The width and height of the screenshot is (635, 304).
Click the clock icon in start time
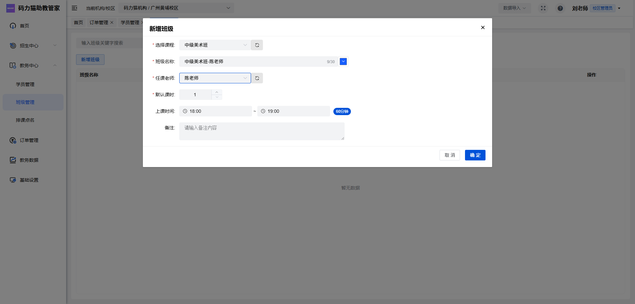(185, 111)
